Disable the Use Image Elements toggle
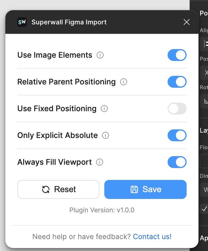The image size is (208, 251). coord(177,55)
